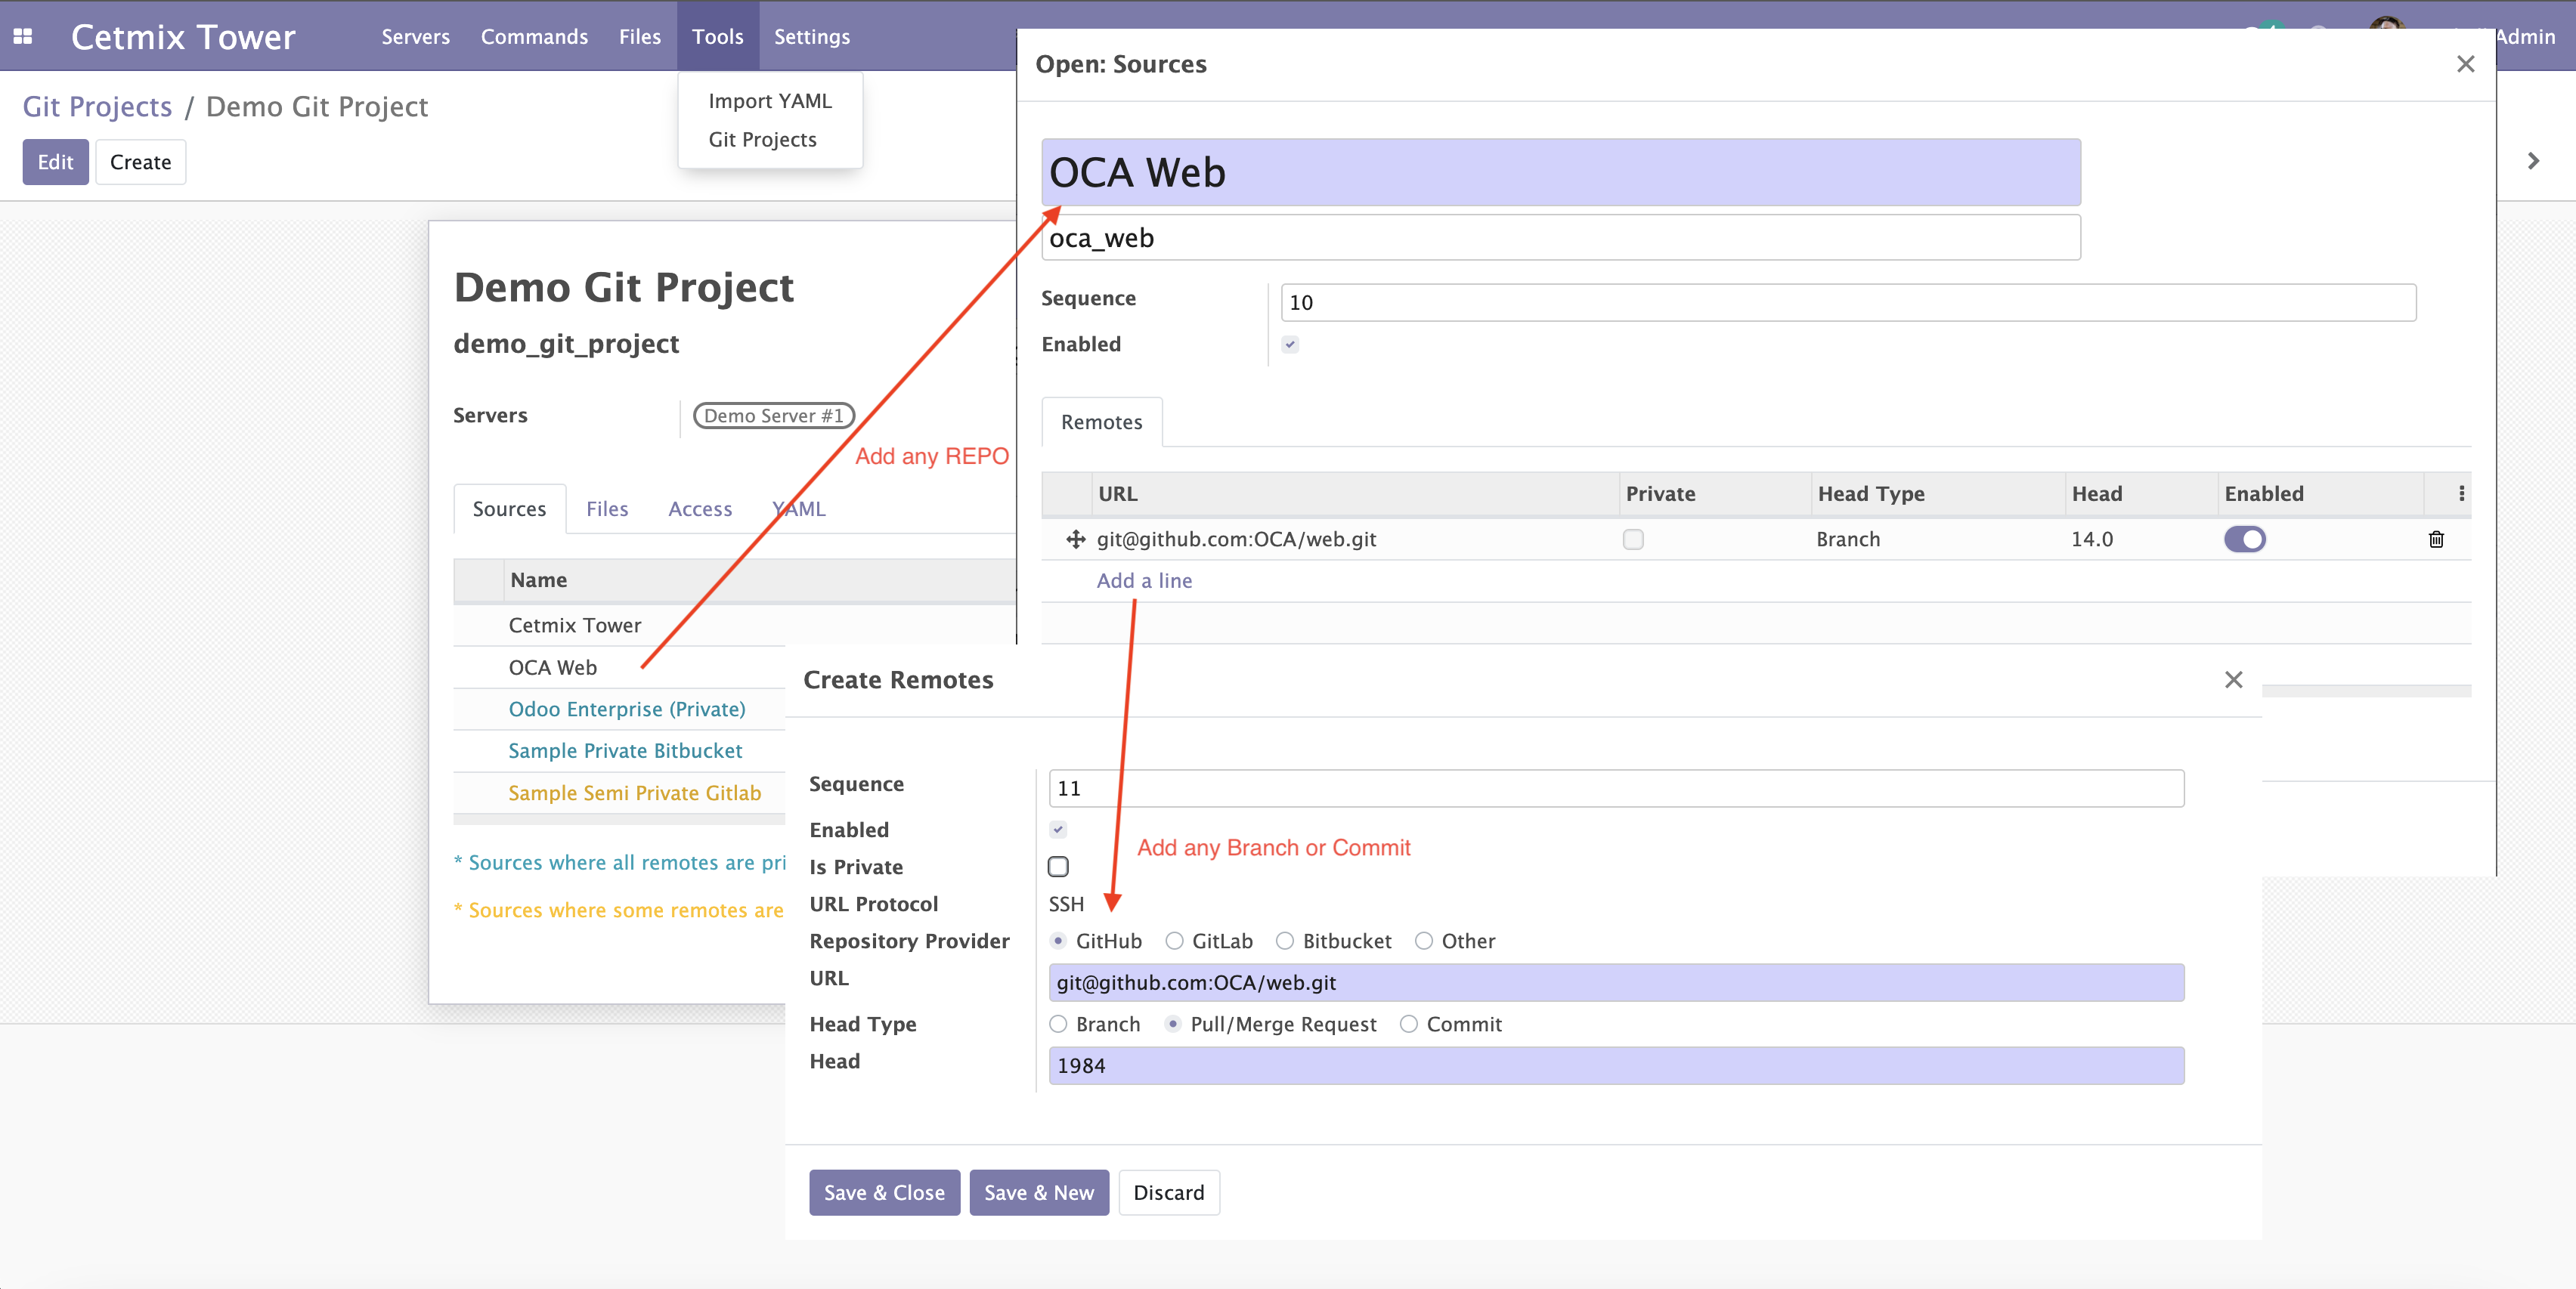Close the Create Remotes dialog
The width and height of the screenshot is (2576, 1289).
pos(2233,679)
